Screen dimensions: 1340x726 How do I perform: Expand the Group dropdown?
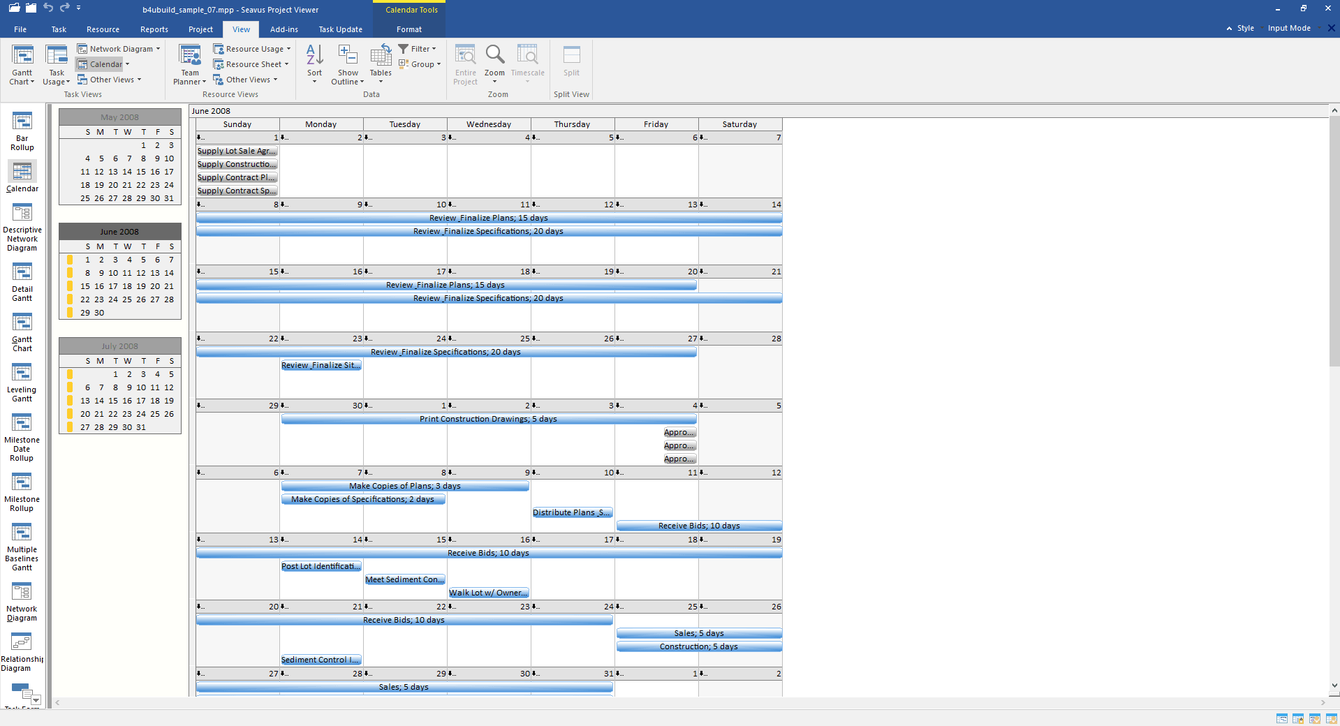coord(420,64)
